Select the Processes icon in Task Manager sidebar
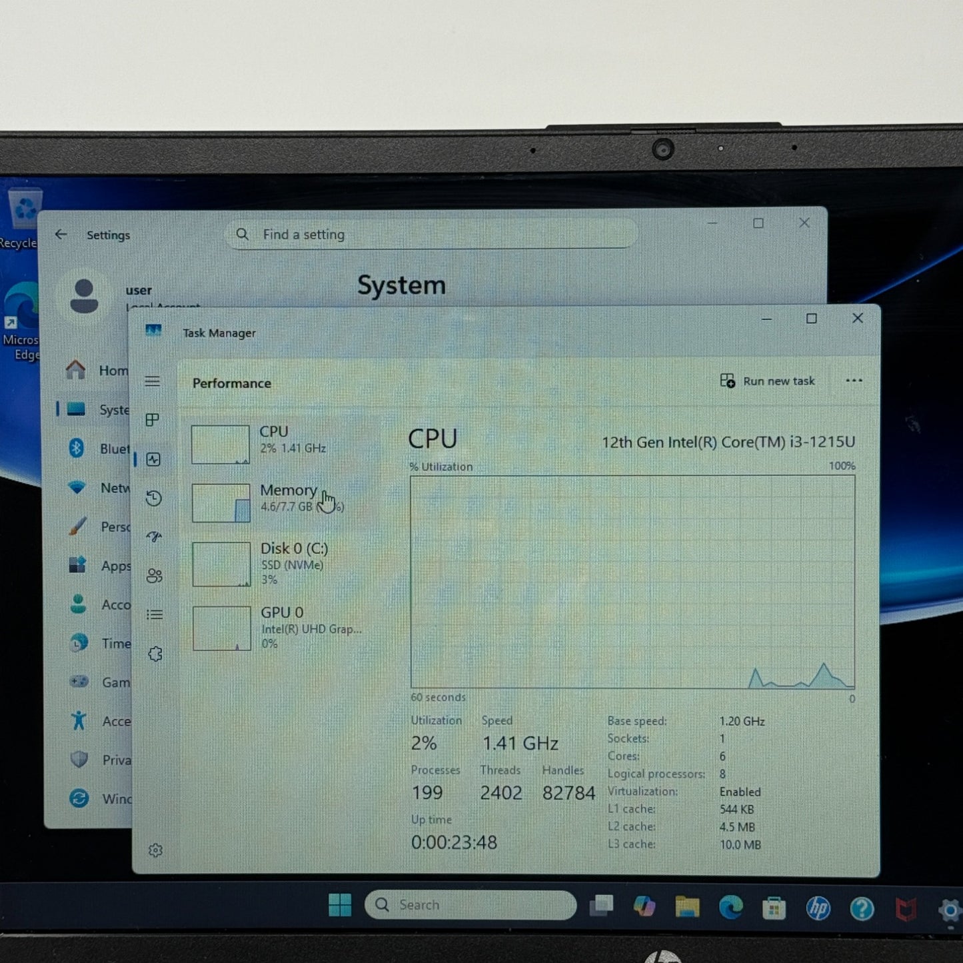This screenshot has height=963, width=963. [x=153, y=421]
